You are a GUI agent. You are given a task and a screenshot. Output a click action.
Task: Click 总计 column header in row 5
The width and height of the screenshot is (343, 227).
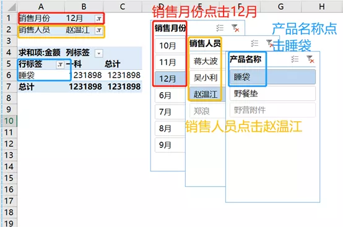click(x=113, y=64)
